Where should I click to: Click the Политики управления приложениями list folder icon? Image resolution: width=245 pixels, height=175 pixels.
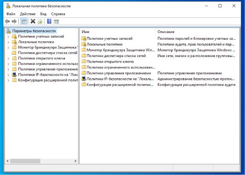[84, 73]
